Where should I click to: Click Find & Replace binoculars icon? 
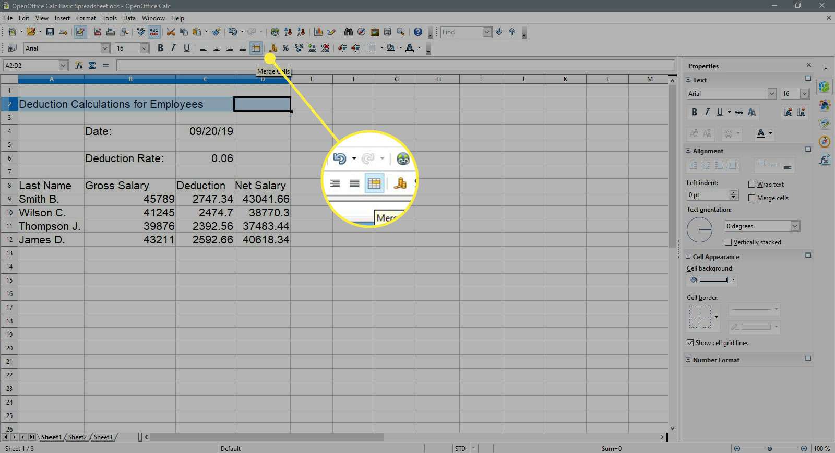[x=349, y=32]
